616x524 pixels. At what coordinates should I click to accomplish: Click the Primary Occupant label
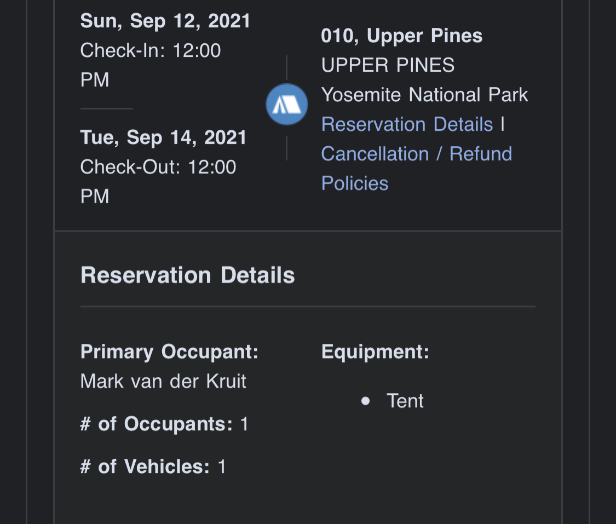[x=169, y=352]
